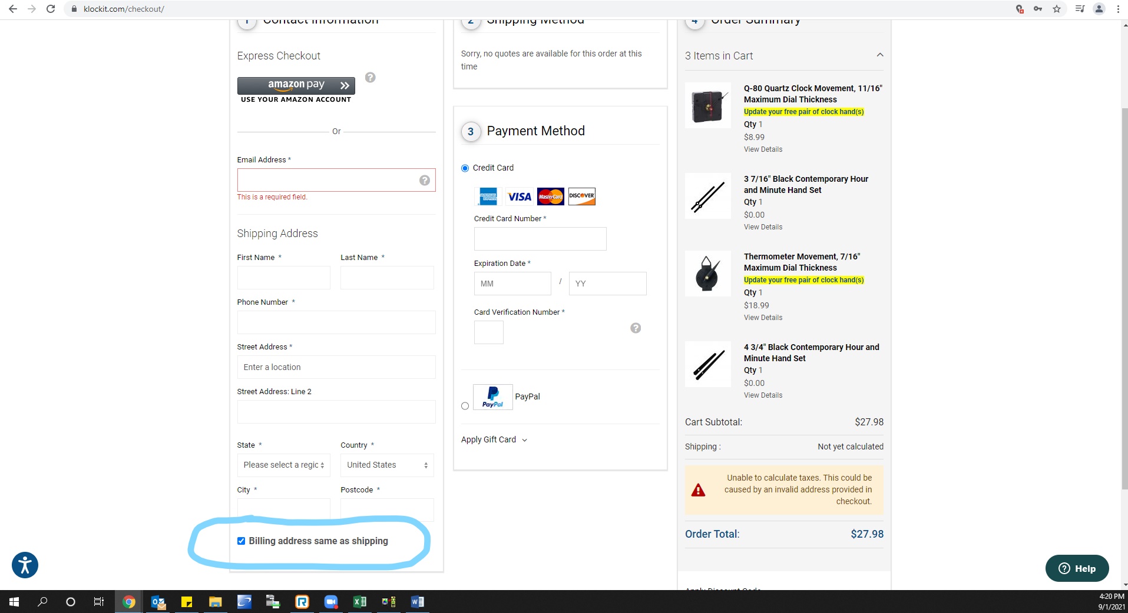Viewport: 1128px width, 613px height.
Task: Click the Phone Number field
Action: [336, 322]
